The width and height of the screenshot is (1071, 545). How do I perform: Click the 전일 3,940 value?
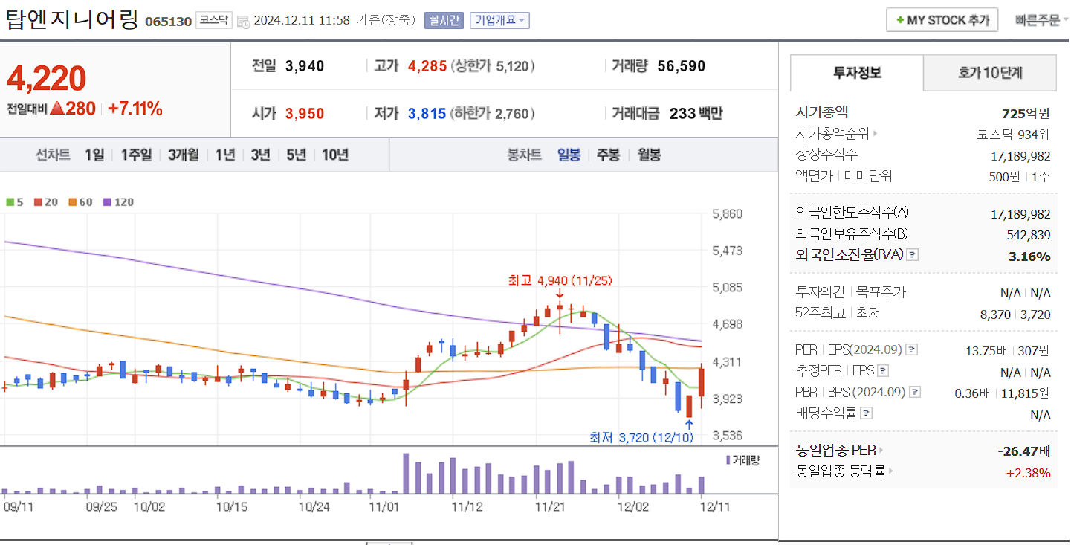(305, 66)
